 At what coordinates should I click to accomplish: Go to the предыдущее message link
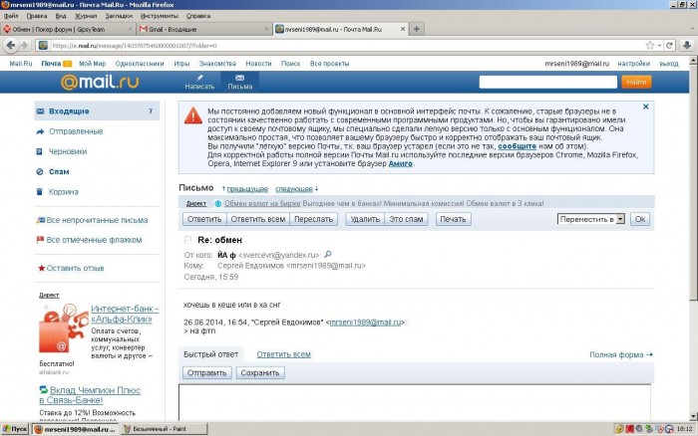[247, 189]
